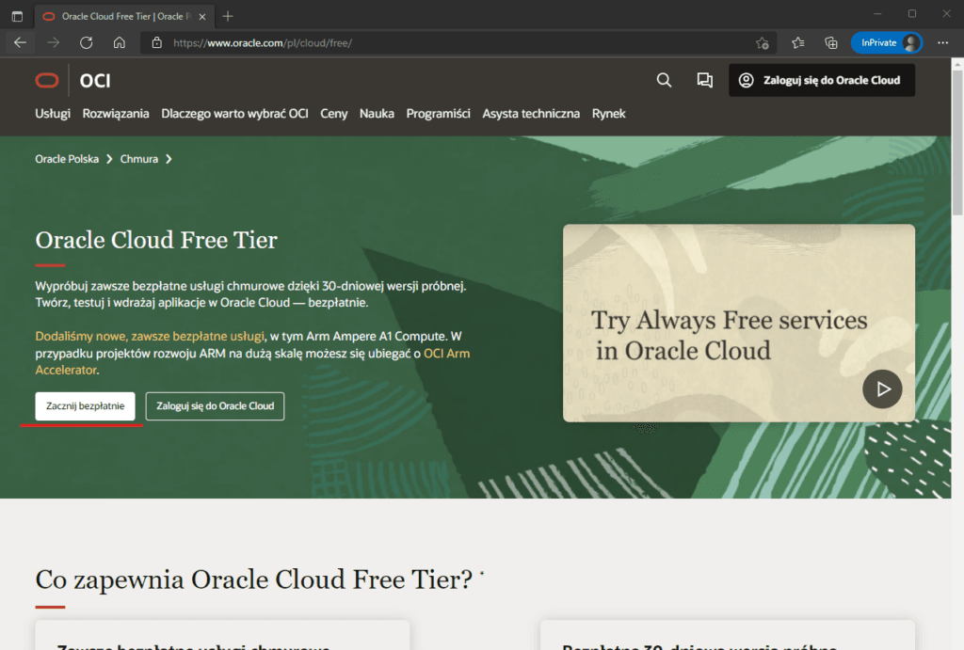Click hero Zaloguj się do Oracle Cloud button

pyautogui.click(x=216, y=406)
